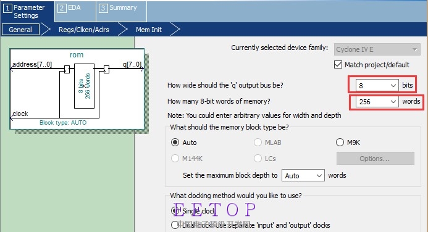The height and width of the screenshot is (232, 428).
Task: Click the arbitrary values note text
Action: tap(254, 115)
